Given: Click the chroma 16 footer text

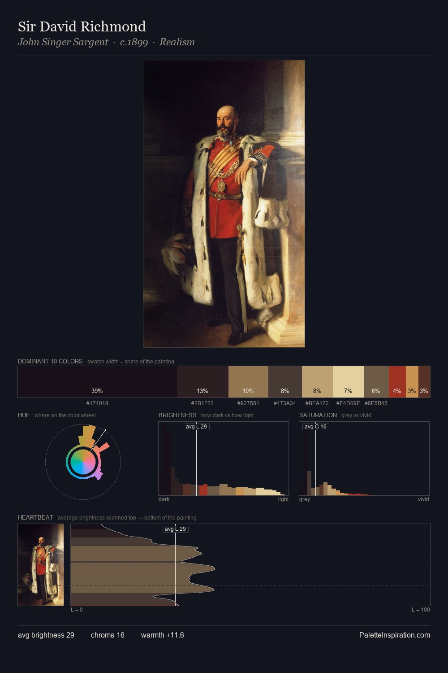Looking at the screenshot, I should tap(108, 635).
